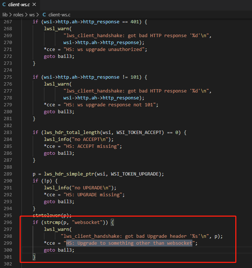This screenshot has width=252, height=268.
Task: Click lwsl_warn( on line 268
Action: (x=58, y=29)
